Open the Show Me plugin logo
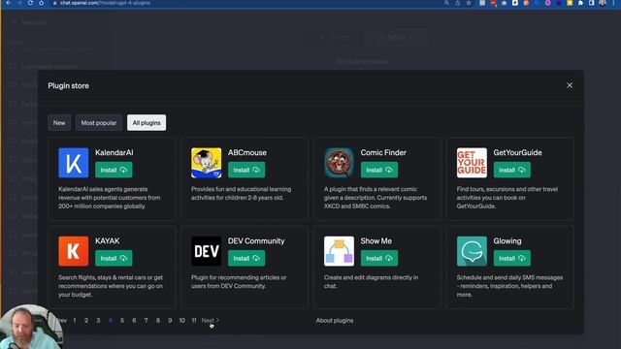Screen dimensions: 621x349 coord(339,251)
